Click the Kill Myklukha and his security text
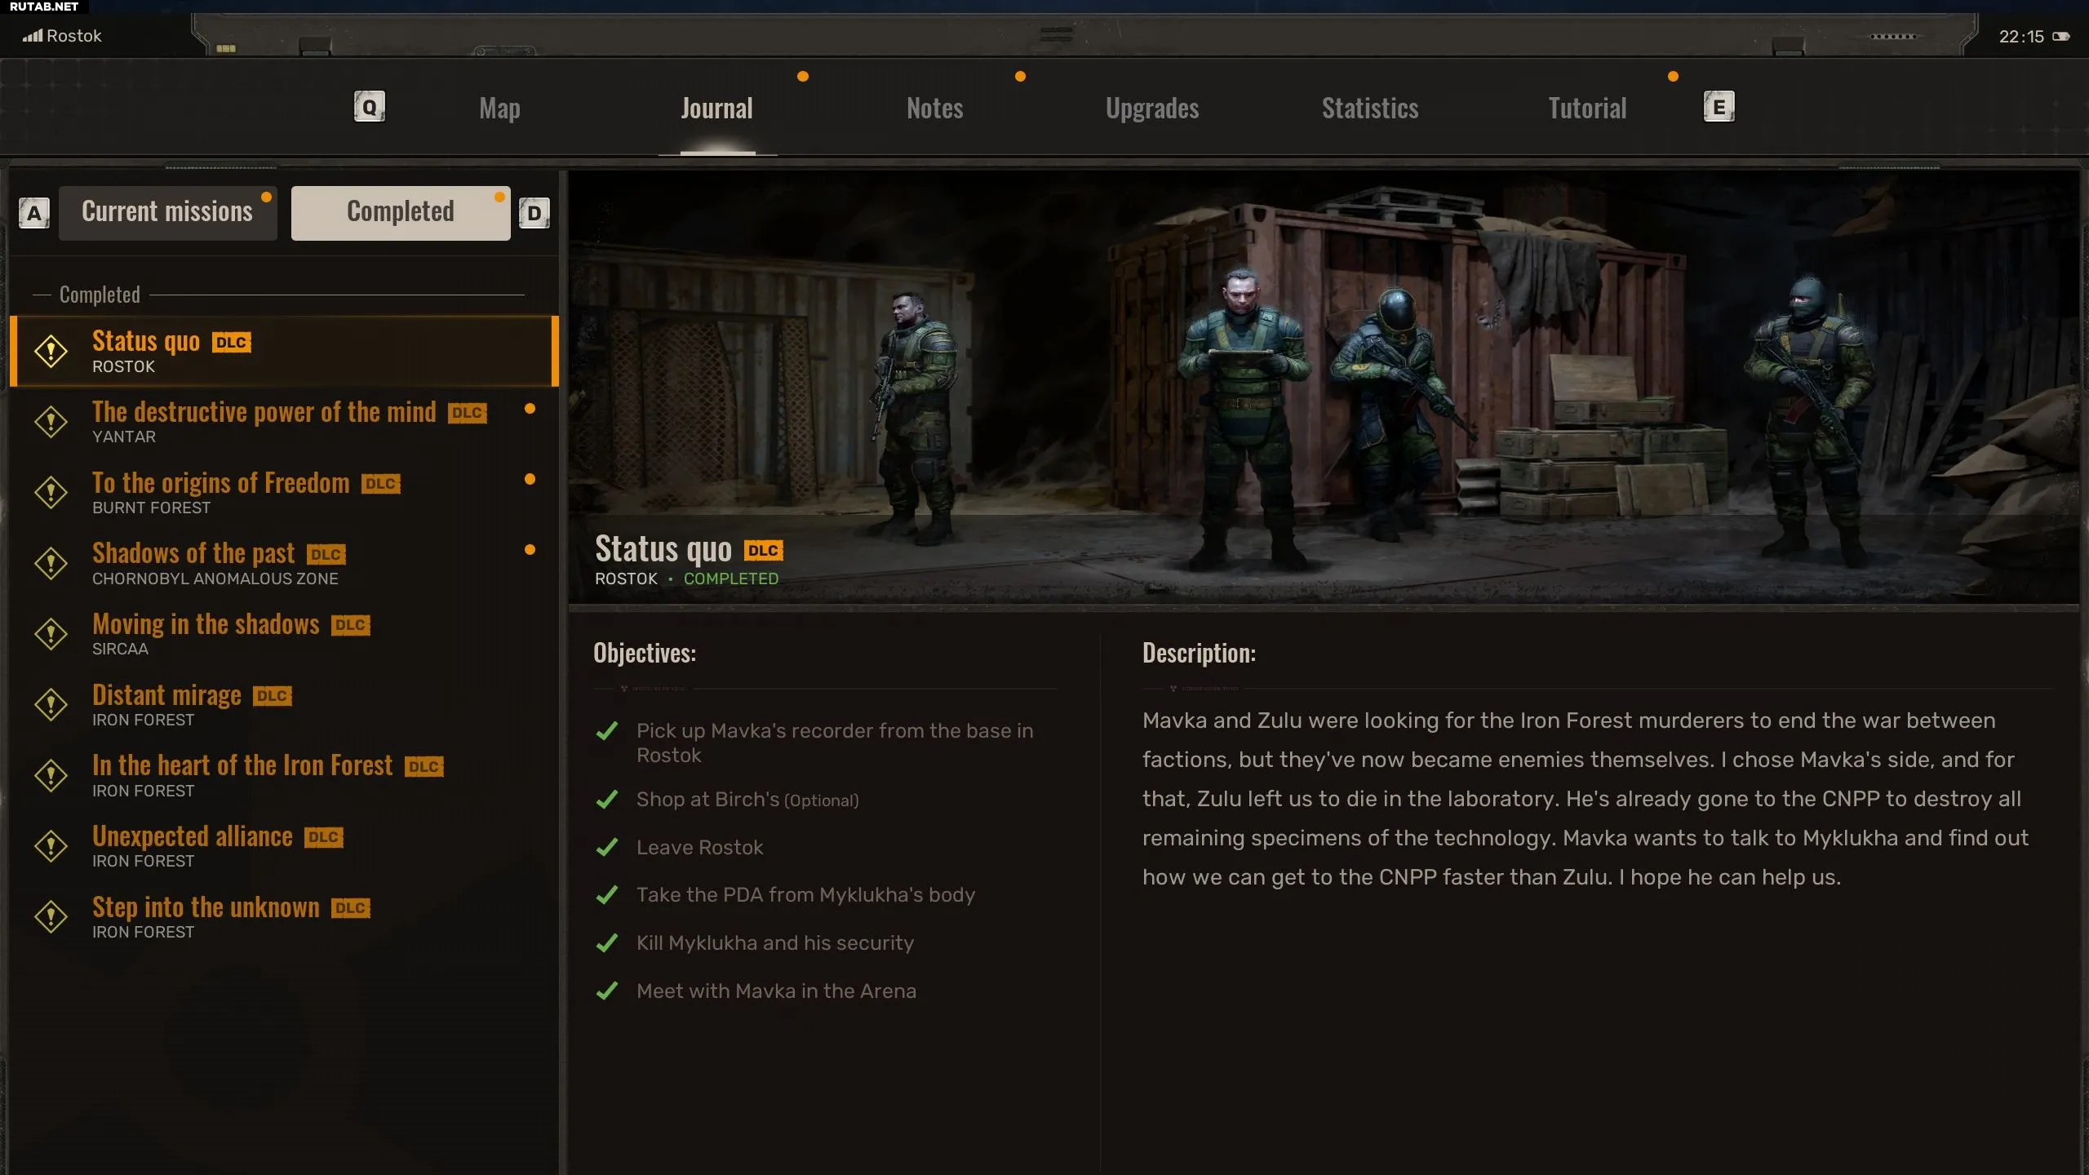Viewport: 2089px width, 1175px height. pyautogui.click(x=775, y=943)
